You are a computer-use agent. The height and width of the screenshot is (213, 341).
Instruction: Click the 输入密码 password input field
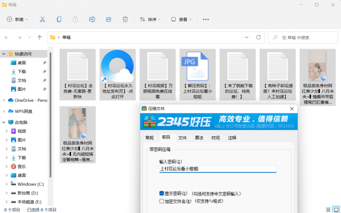pyautogui.click(x=217, y=169)
